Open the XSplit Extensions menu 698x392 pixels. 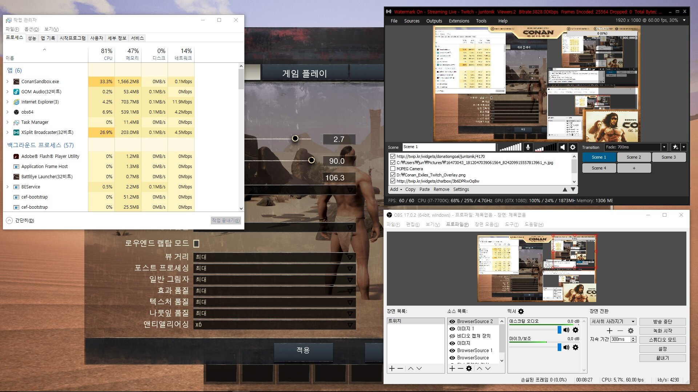(459, 21)
